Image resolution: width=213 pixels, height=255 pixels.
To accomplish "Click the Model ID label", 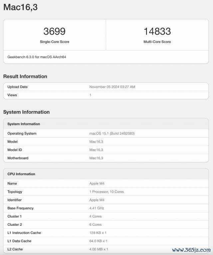I will pyautogui.click(x=15, y=150).
